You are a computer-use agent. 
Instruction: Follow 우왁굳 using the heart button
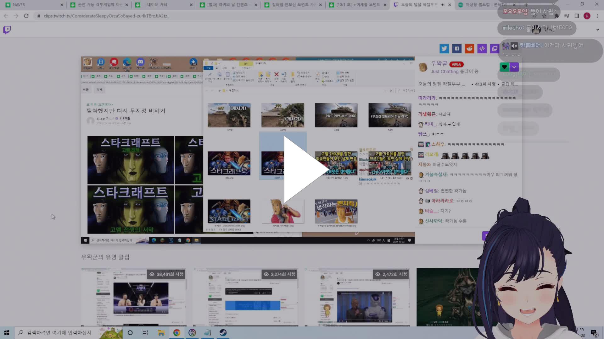pyautogui.click(x=504, y=67)
